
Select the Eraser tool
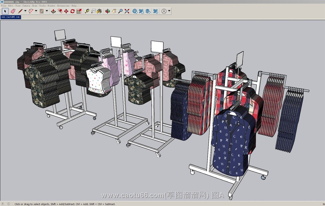13,11
